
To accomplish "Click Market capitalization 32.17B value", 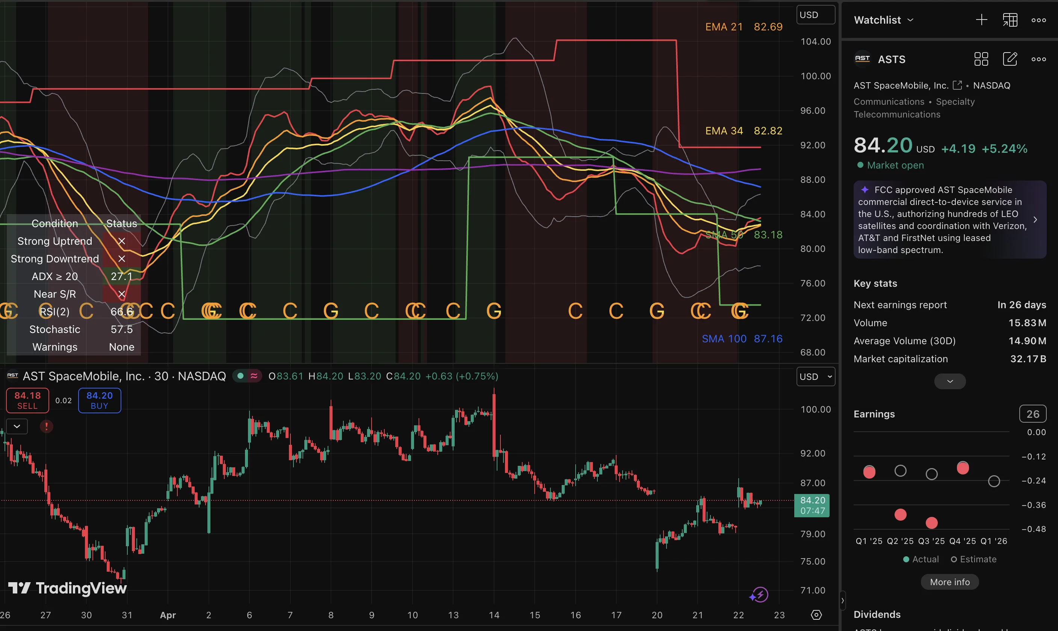I will tap(1028, 359).
